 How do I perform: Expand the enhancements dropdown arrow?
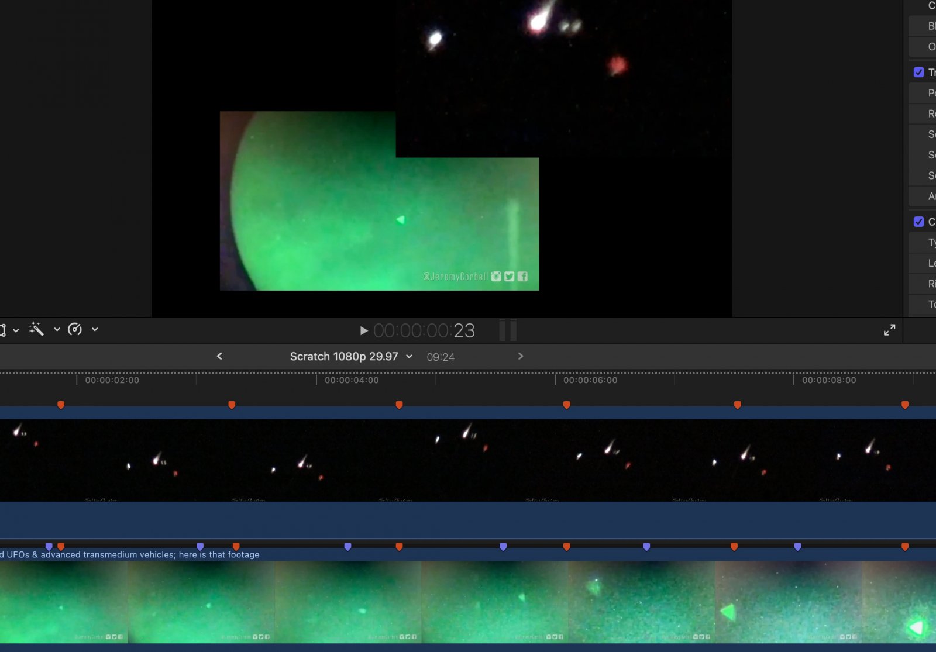pyautogui.click(x=57, y=330)
